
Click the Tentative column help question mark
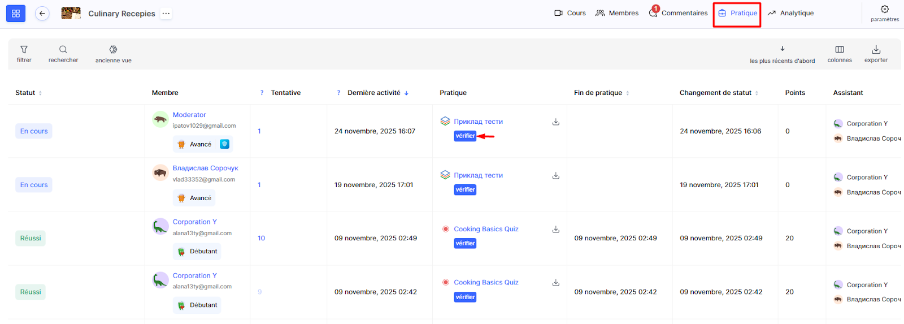point(262,93)
